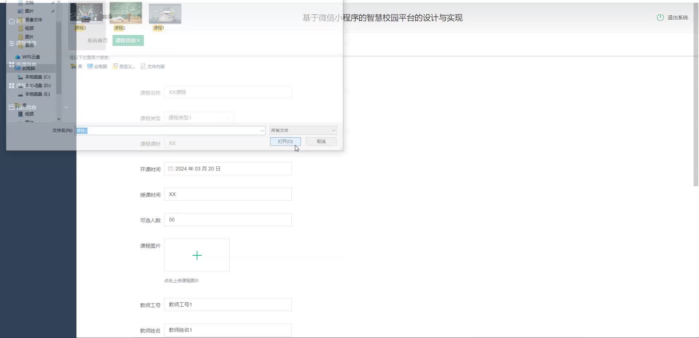Click 退出系统 to log out
Viewport: 699px width, 338px height.
pos(678,17)
